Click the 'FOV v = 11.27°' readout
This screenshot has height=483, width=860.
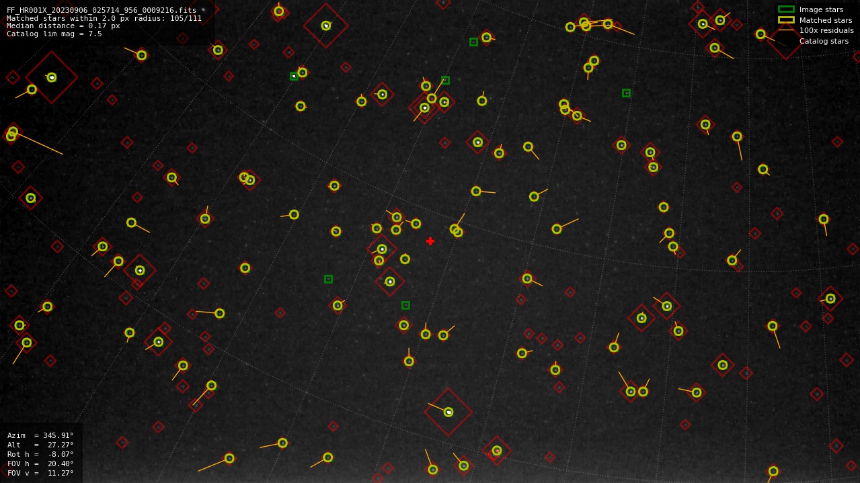click(40, 473)
